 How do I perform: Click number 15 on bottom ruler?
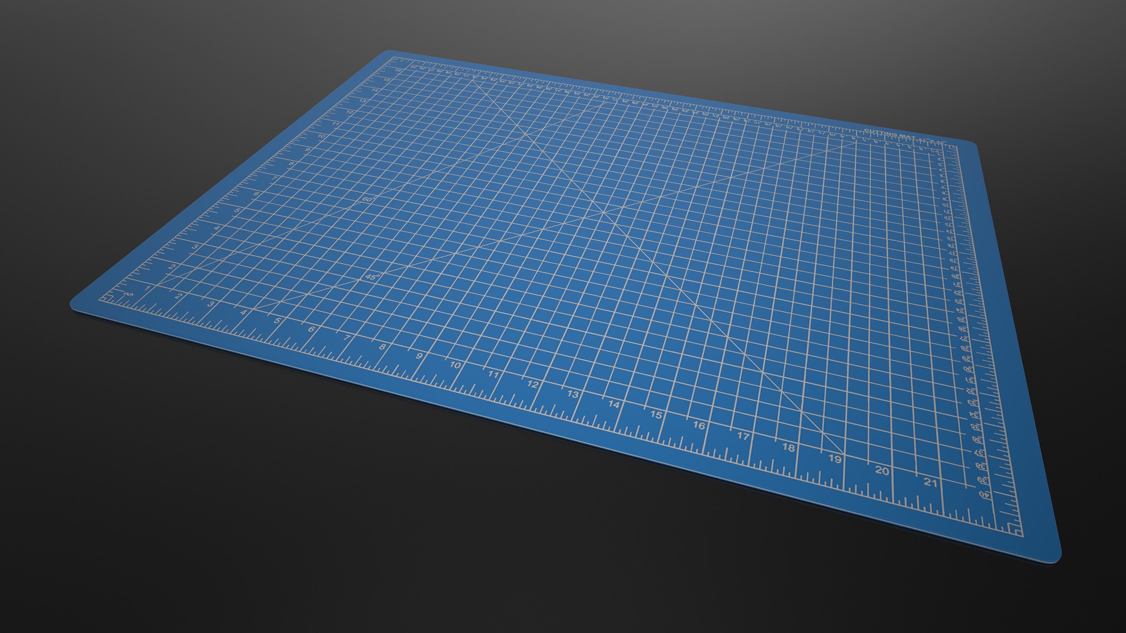pyautogui.click(x=656, y=414)
